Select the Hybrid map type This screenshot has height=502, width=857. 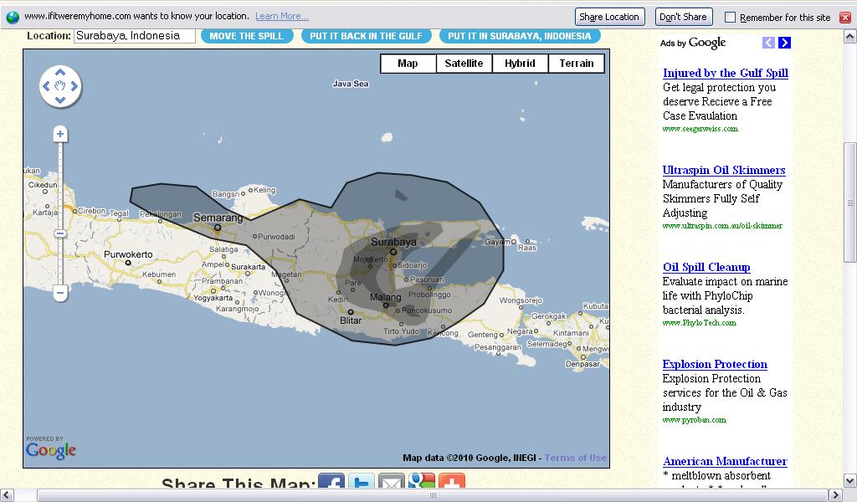[x=520, y=64]
